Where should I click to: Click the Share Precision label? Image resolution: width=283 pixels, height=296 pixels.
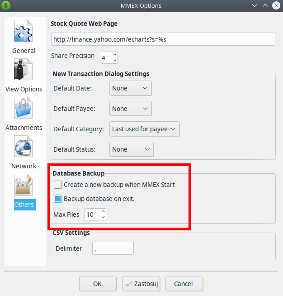[x=73, y=56]
